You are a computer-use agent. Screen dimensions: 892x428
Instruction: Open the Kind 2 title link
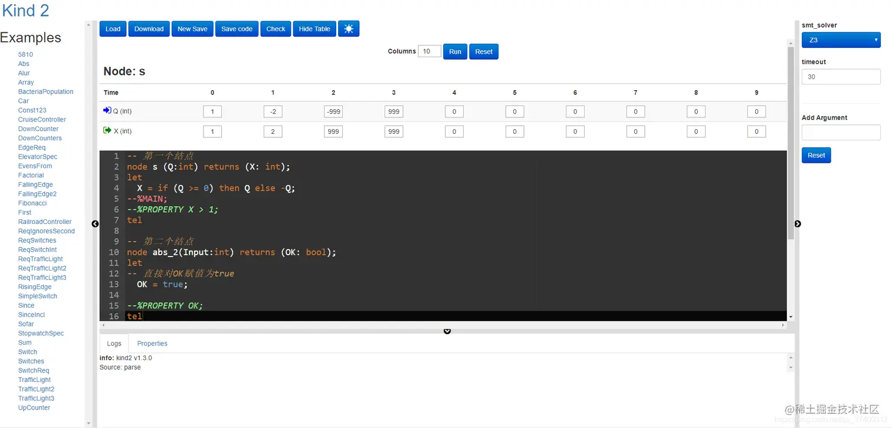(26, 10)
